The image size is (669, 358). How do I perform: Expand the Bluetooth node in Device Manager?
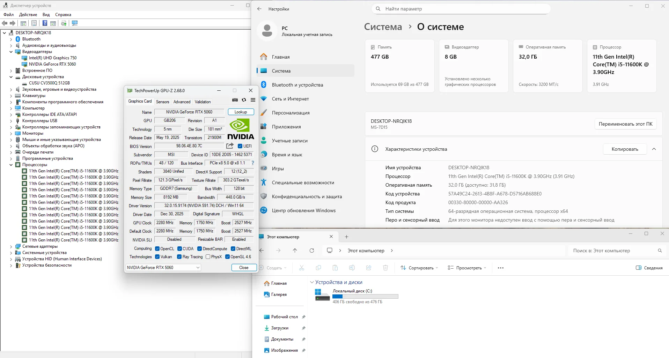[x=11, y=39]
